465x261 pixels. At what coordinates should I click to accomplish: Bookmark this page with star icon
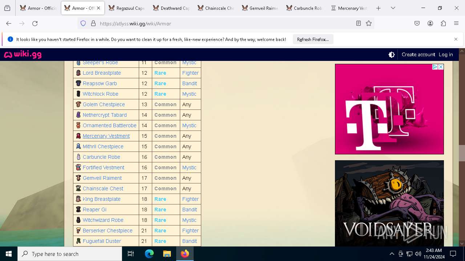tap(369, 24)
